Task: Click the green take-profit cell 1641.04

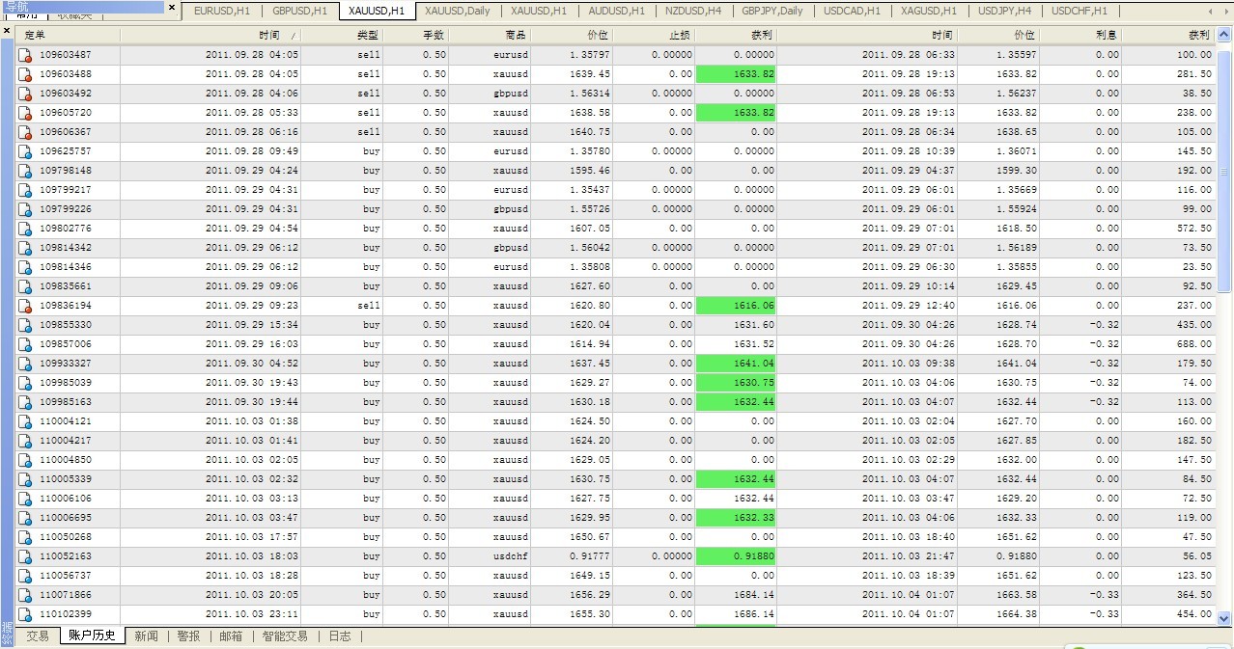Action: click(x=734, y=364)
